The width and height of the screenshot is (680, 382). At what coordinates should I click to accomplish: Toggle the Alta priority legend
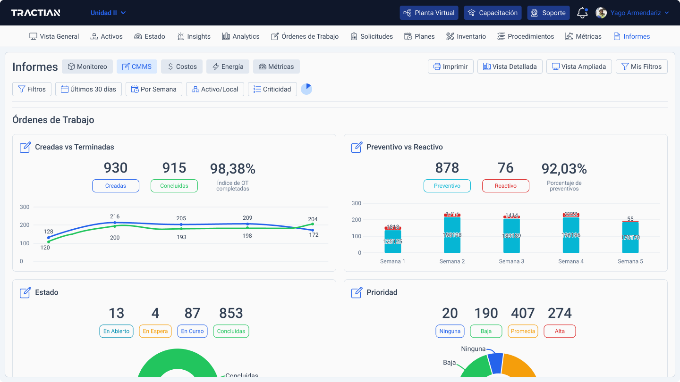[x=560, y=331]
